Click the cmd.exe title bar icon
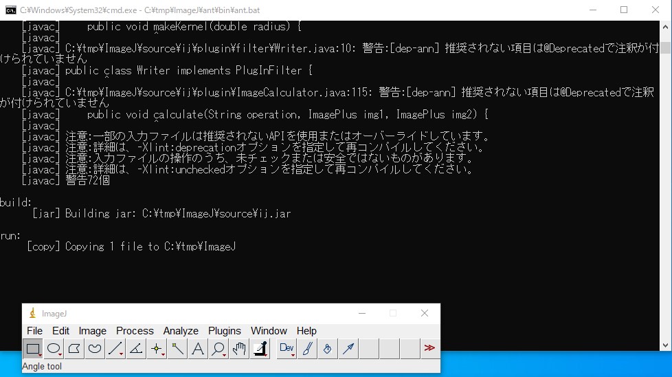Image resolution: width=672 pixels, height=377 pixels. pos(11,10)
